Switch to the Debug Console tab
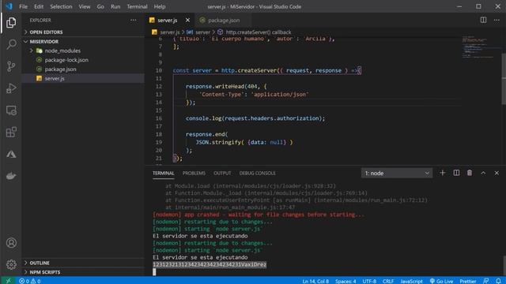The image size is (506, 284). (258, 173)
